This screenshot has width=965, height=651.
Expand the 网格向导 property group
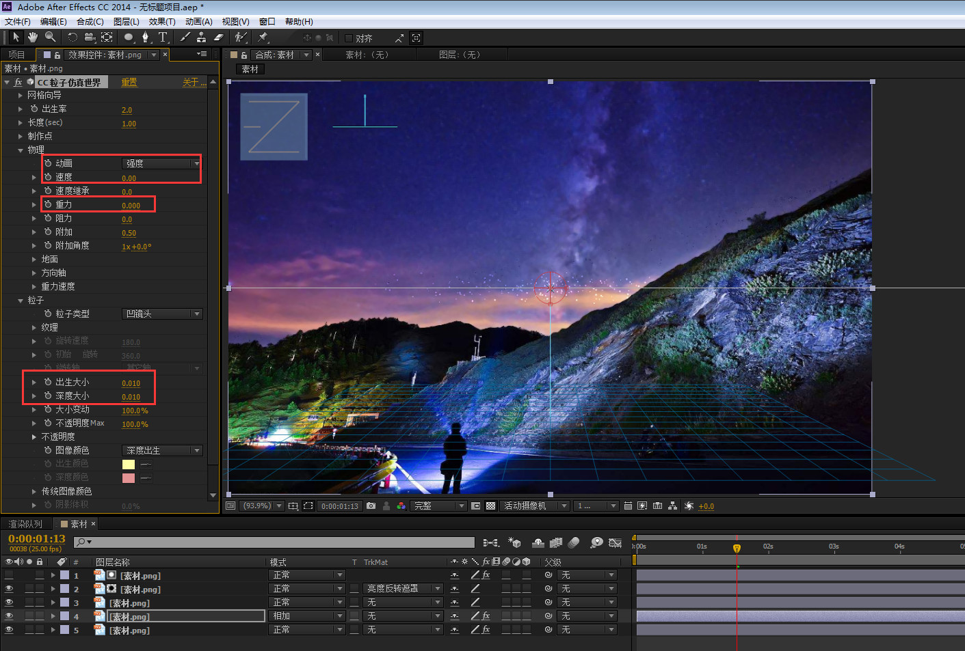[x=21, y=96]
